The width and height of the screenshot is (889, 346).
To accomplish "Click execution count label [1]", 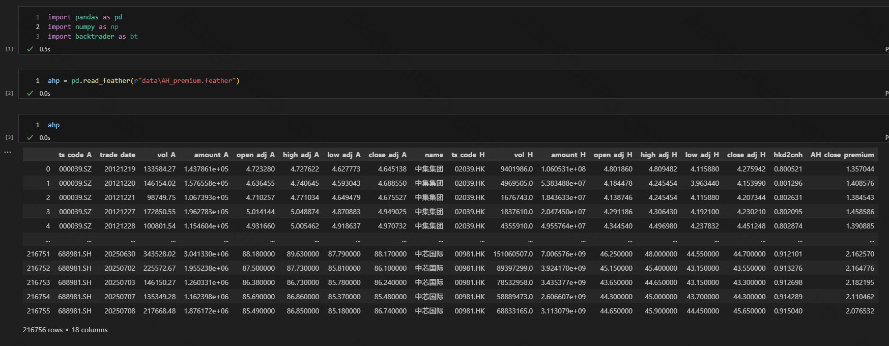I will (x=9, y=49).
